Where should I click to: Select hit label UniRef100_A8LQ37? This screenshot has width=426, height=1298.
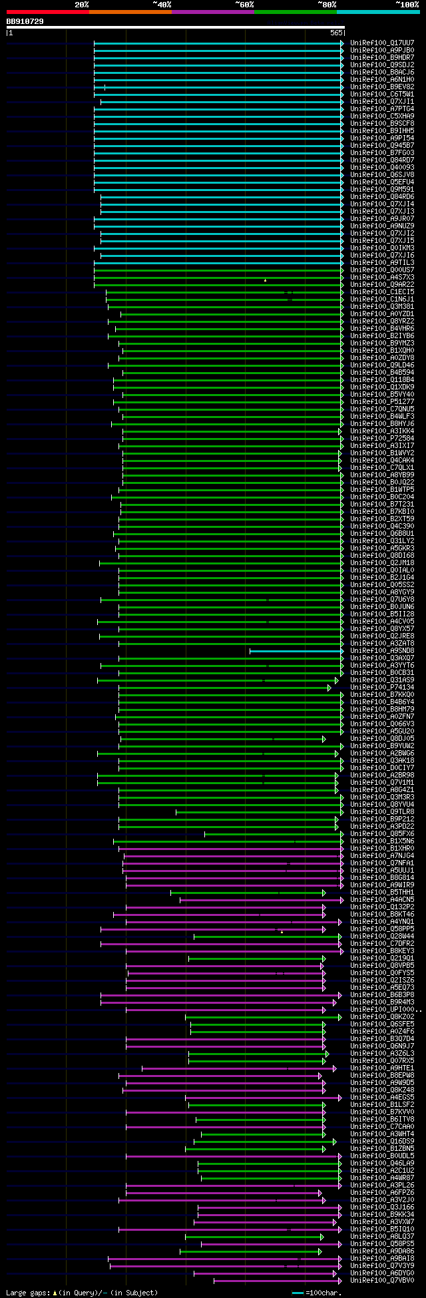(382, 1236)
